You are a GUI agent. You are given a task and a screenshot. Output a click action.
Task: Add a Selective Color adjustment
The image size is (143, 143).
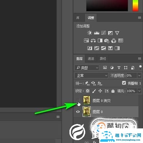pos(110,48)
